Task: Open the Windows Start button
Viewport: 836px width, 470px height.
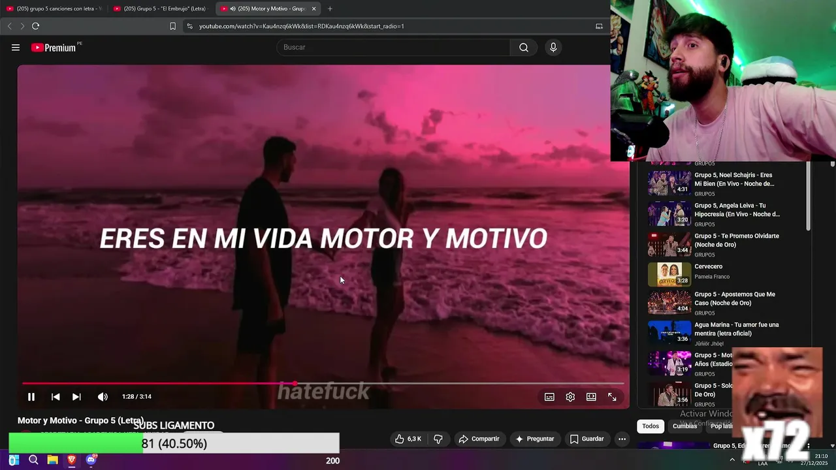Action: [14, 460]
